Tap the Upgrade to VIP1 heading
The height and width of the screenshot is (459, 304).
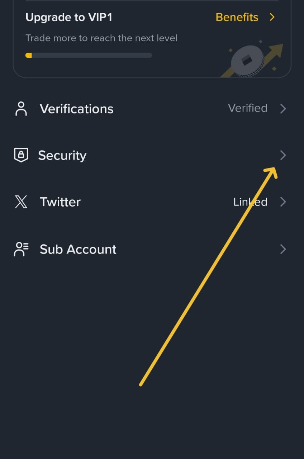point(69,17)
